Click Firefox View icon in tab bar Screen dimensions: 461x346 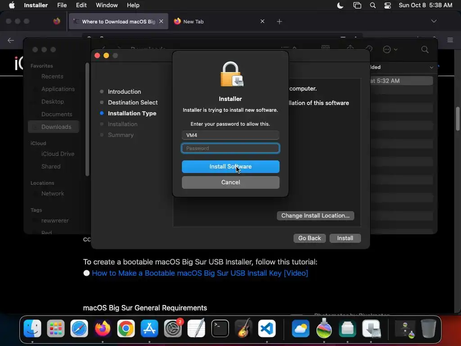pos(56,21)
